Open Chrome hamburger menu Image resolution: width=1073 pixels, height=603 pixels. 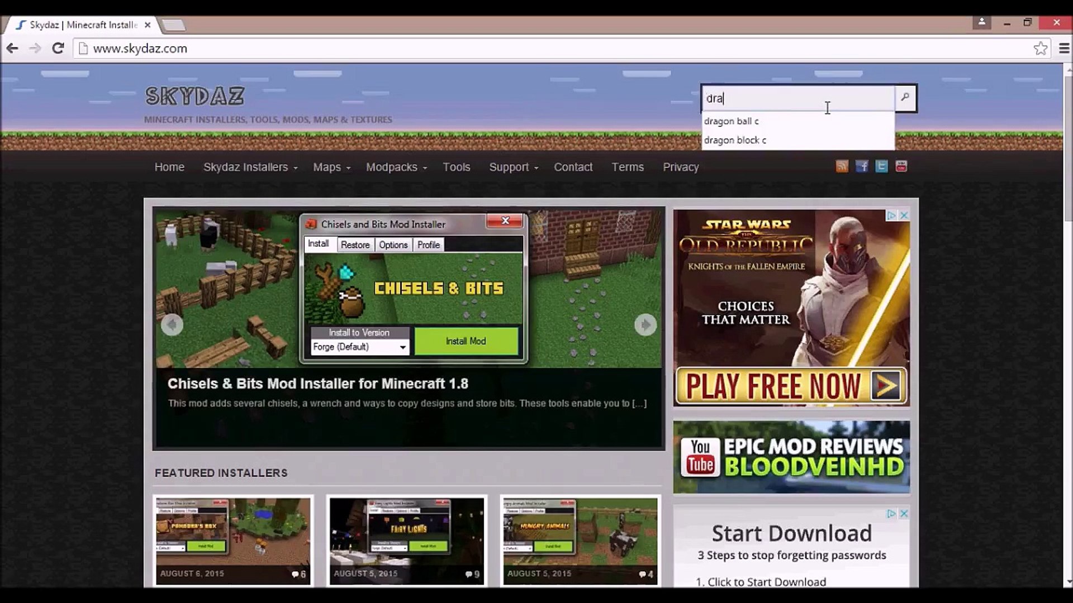pyautogui.click(x=1063, y=49)
